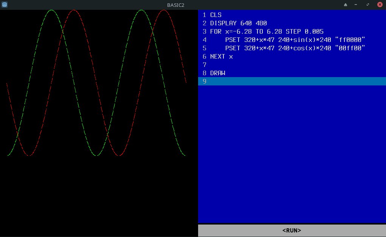Click the DRAW command line
The width and height of the screenshot is (386, 237).
click(292, 73)
